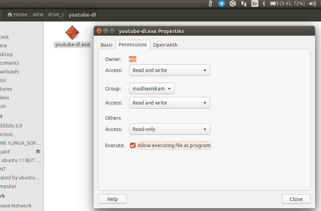321x211 pixels.
Task: Click the Close button in dialog
Action: coord(296,199)
